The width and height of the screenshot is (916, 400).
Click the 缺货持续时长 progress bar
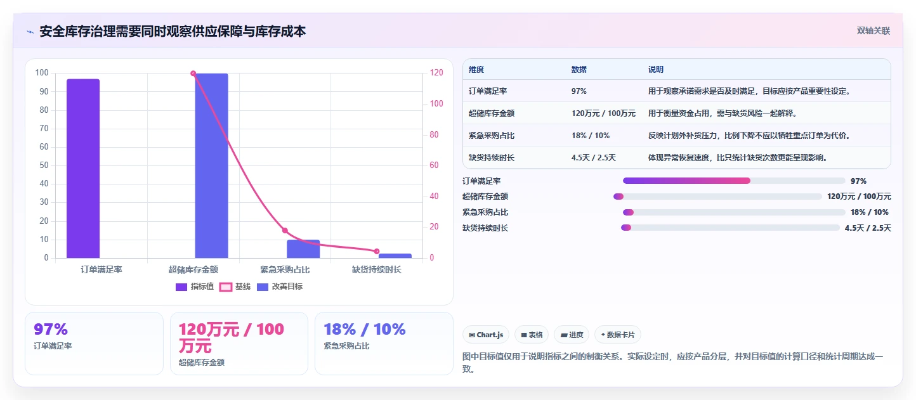tap(730, 228)
